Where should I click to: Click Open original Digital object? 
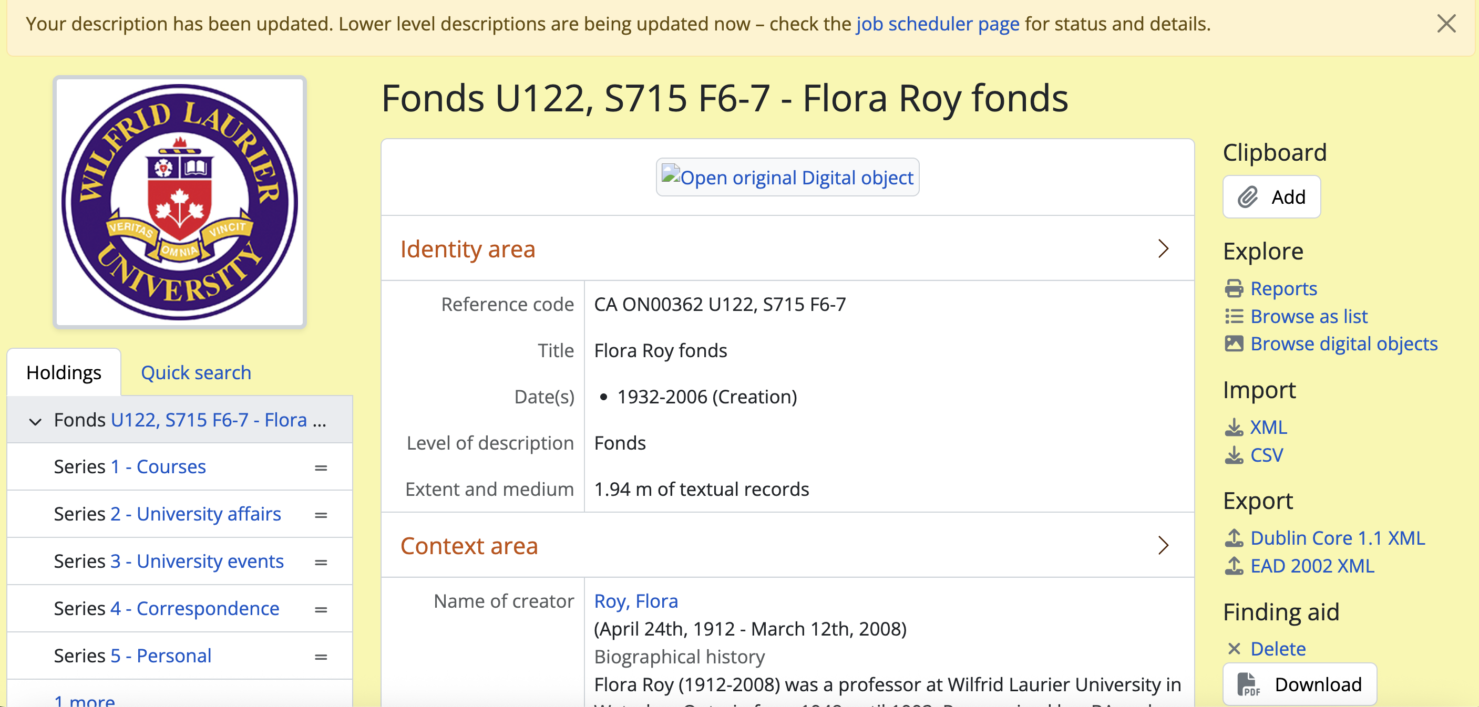click(787, 178)
